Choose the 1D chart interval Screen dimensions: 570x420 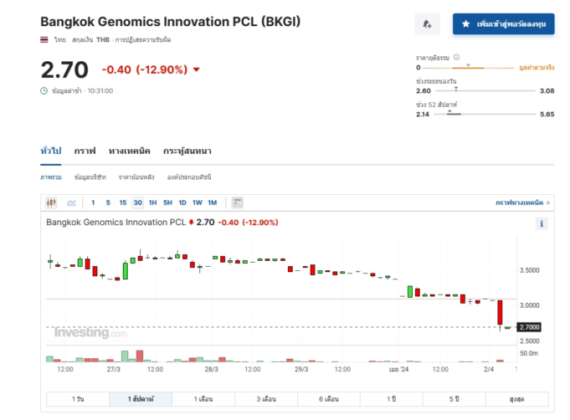tap(182, 202)
